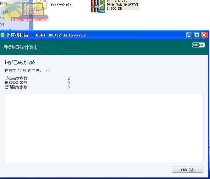Click the 扫描已成功完成 heading
Screen dimensions: 210x179
(20, 63)
